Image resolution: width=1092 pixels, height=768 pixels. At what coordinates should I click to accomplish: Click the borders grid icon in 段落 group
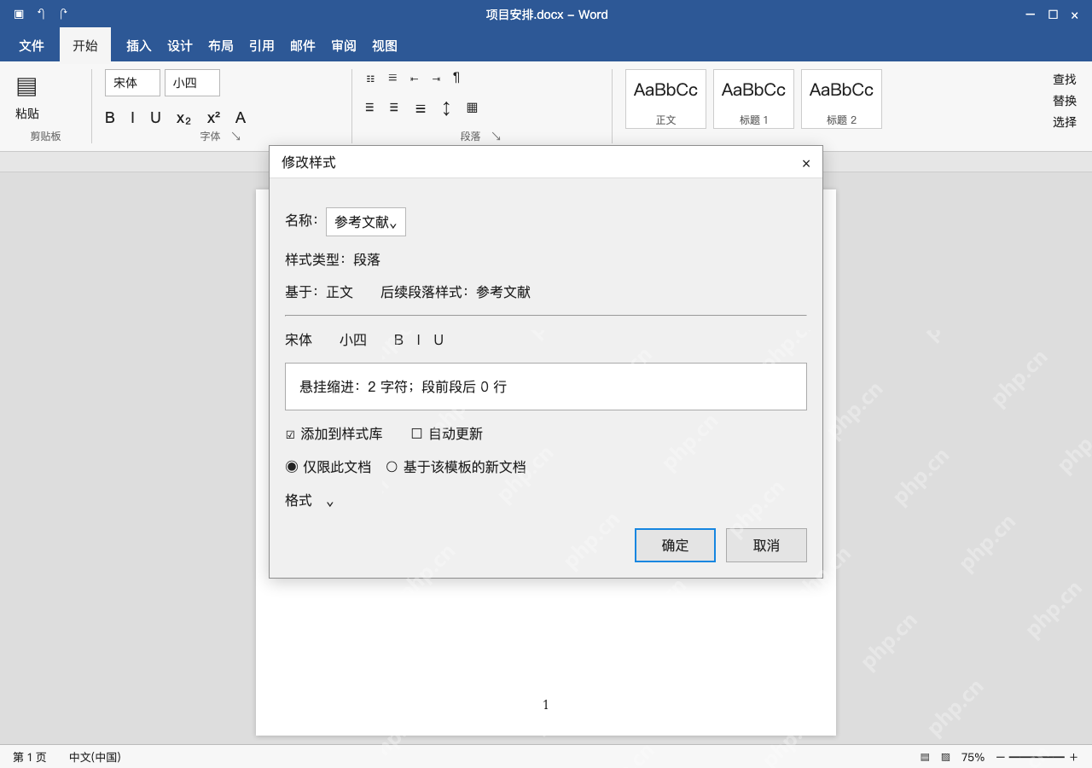(472, 108)
